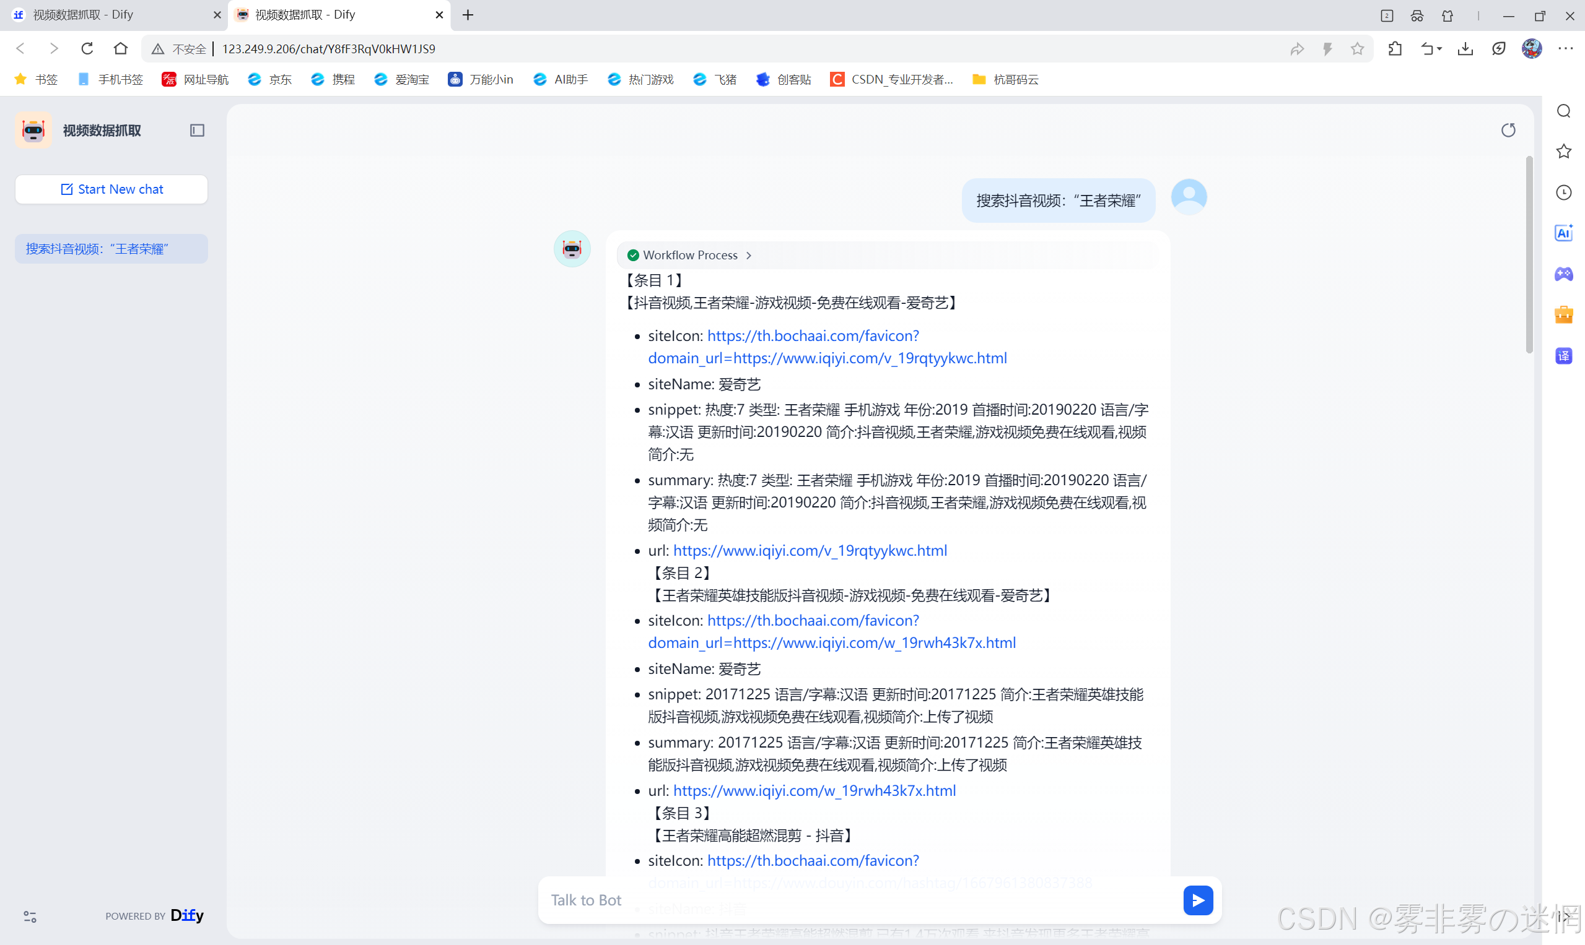This screenshot has height=945, width=1585.
Task: Open the CSDN_专业开发者 bookmark
Action: tap(892, 79)
